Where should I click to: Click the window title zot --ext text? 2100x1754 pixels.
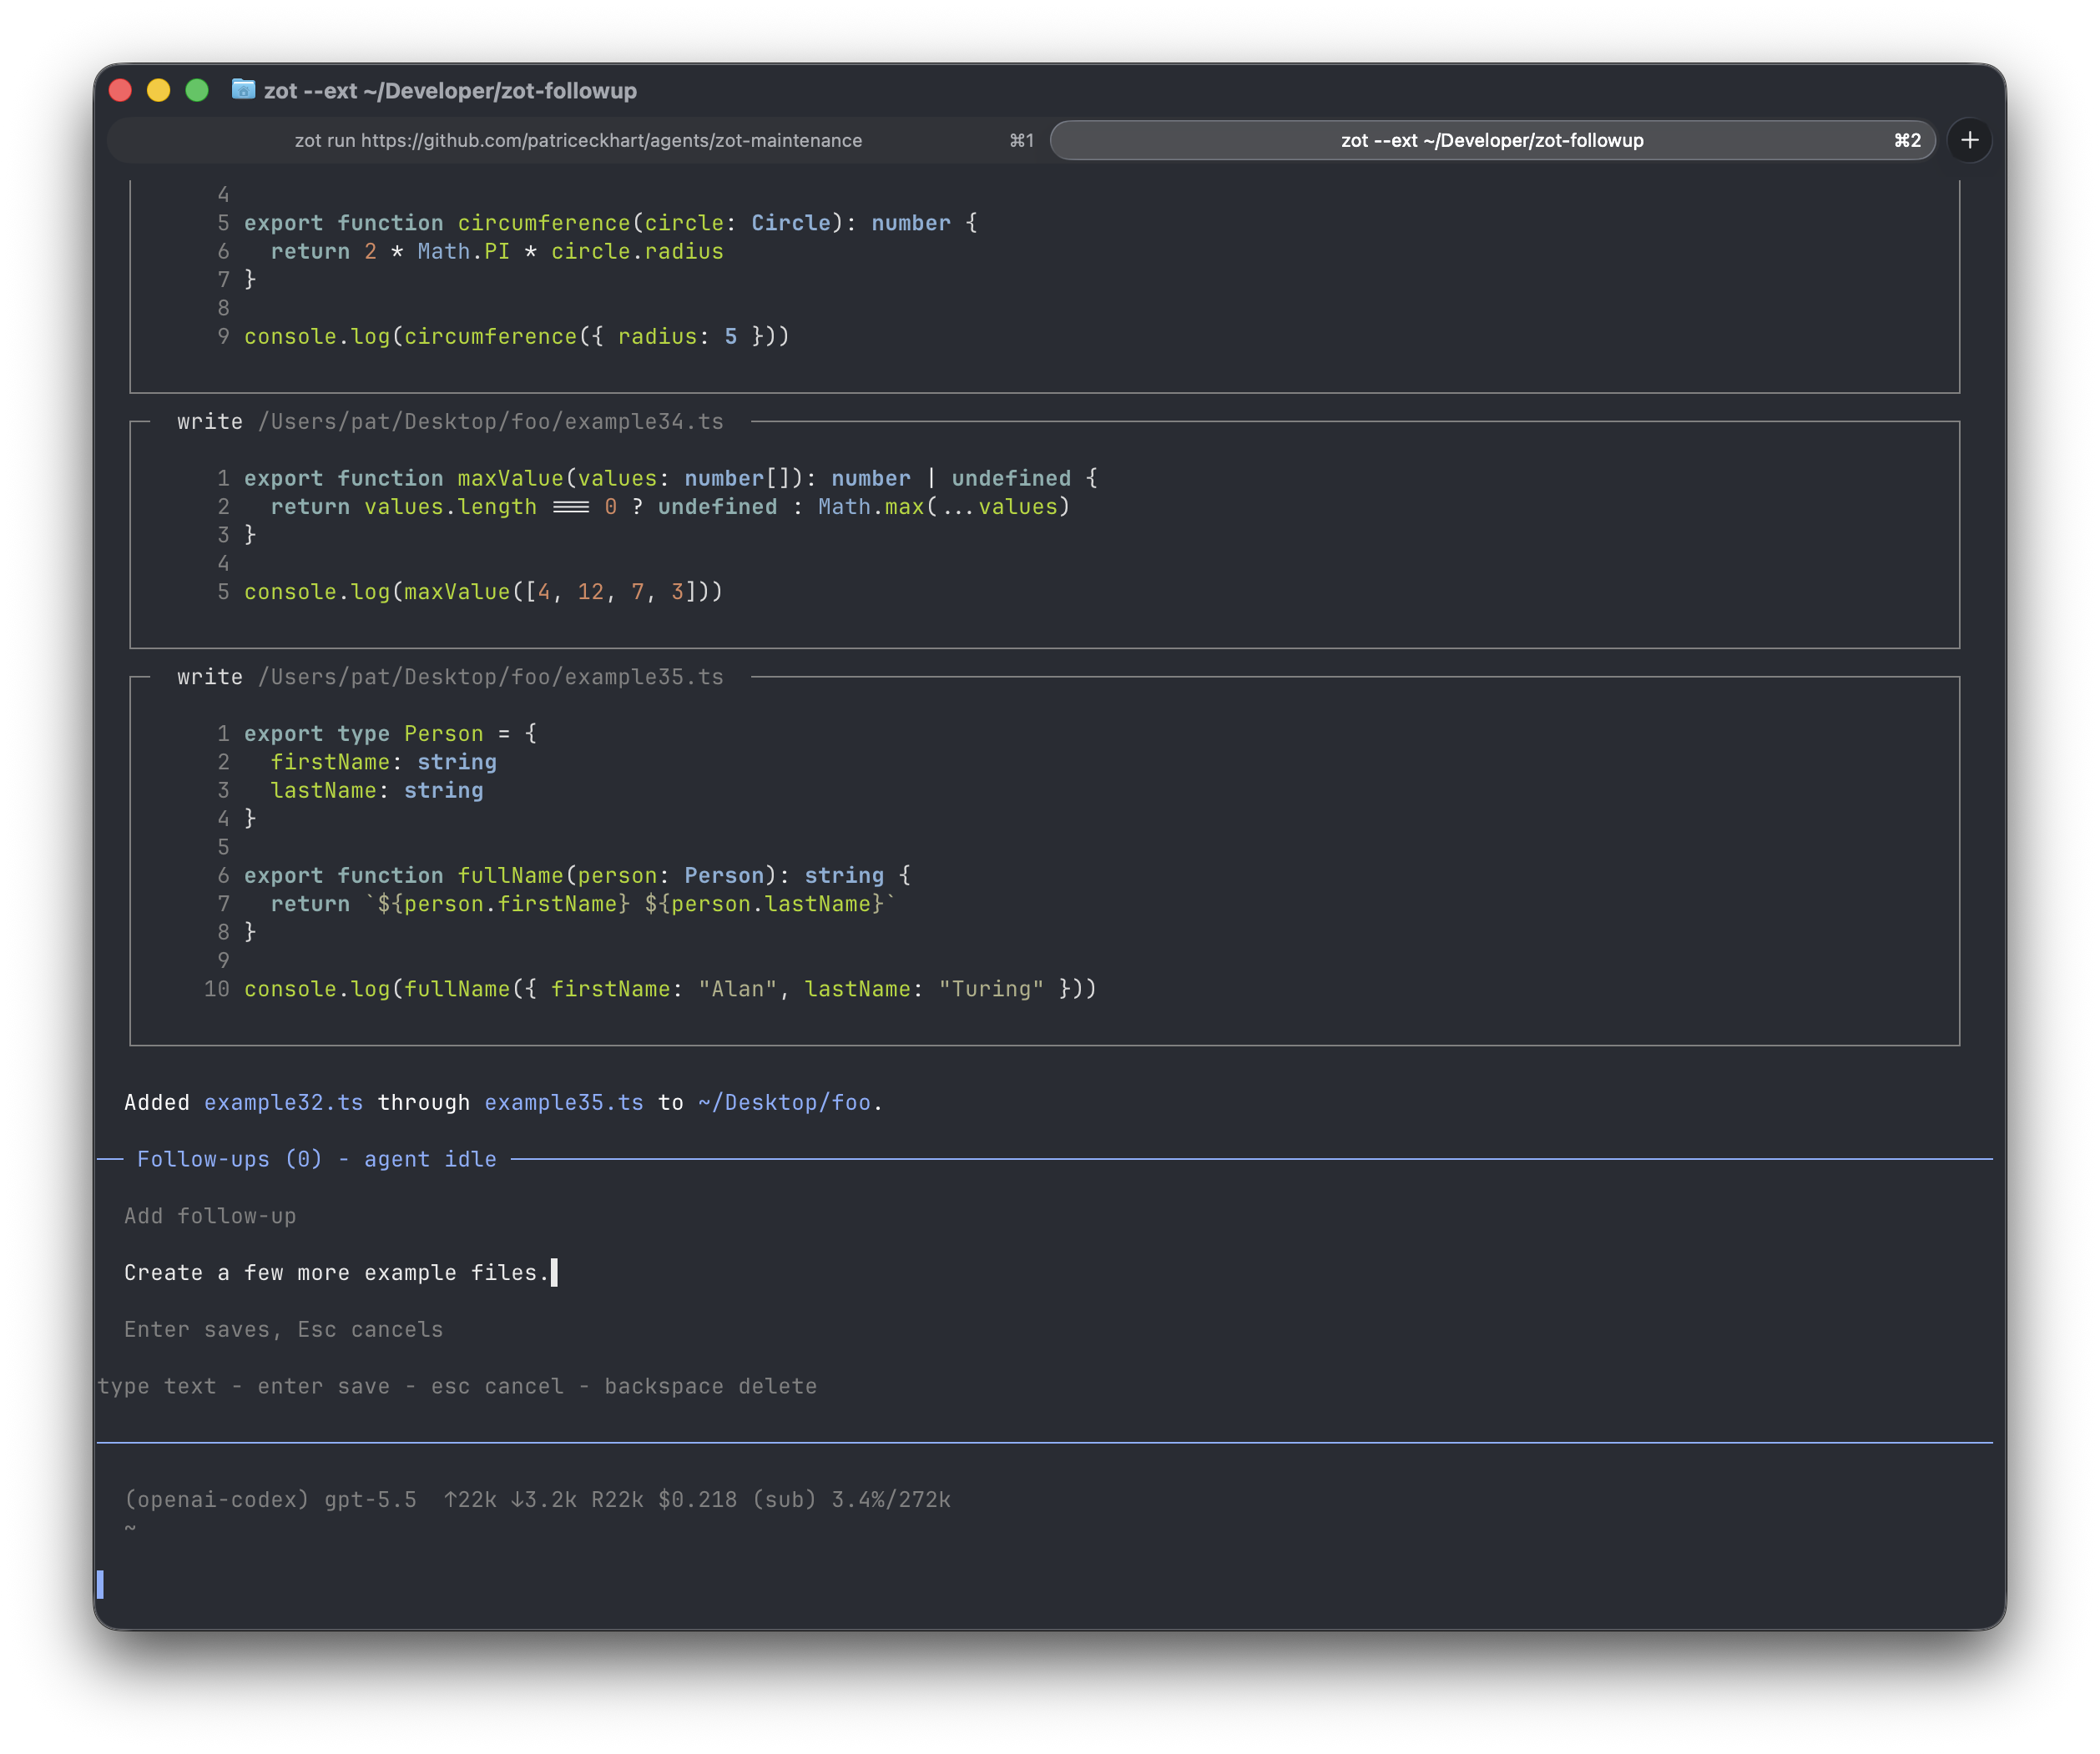click(450, 91)
